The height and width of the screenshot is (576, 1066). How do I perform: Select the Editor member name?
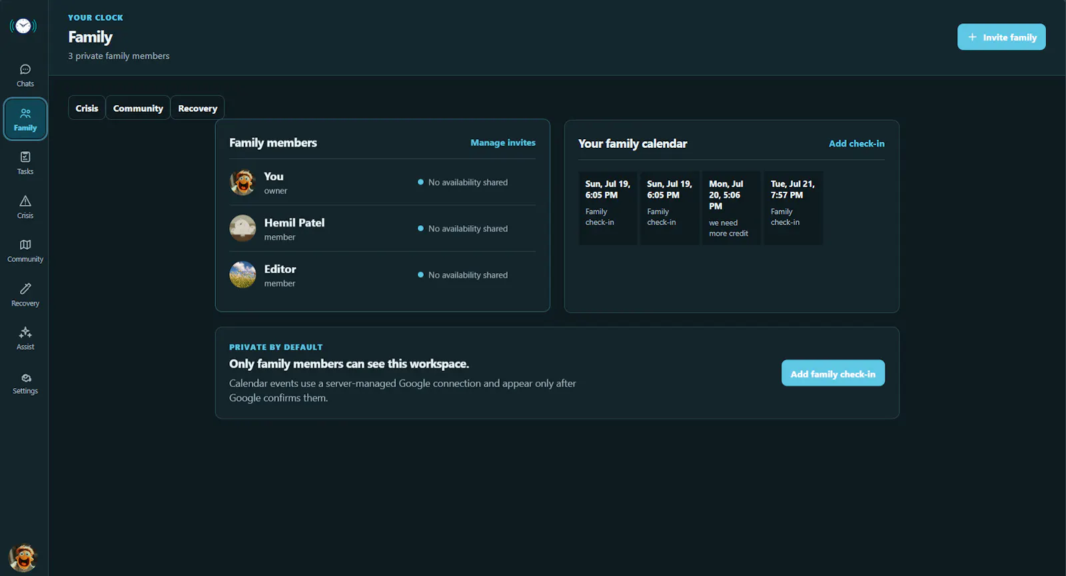click(280, 269)
